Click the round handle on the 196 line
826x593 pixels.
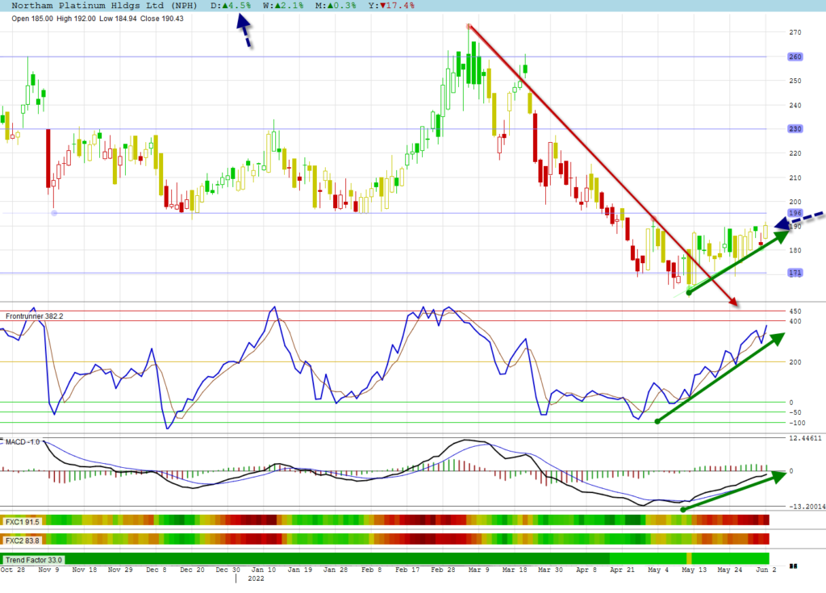(x=54, y=213)
